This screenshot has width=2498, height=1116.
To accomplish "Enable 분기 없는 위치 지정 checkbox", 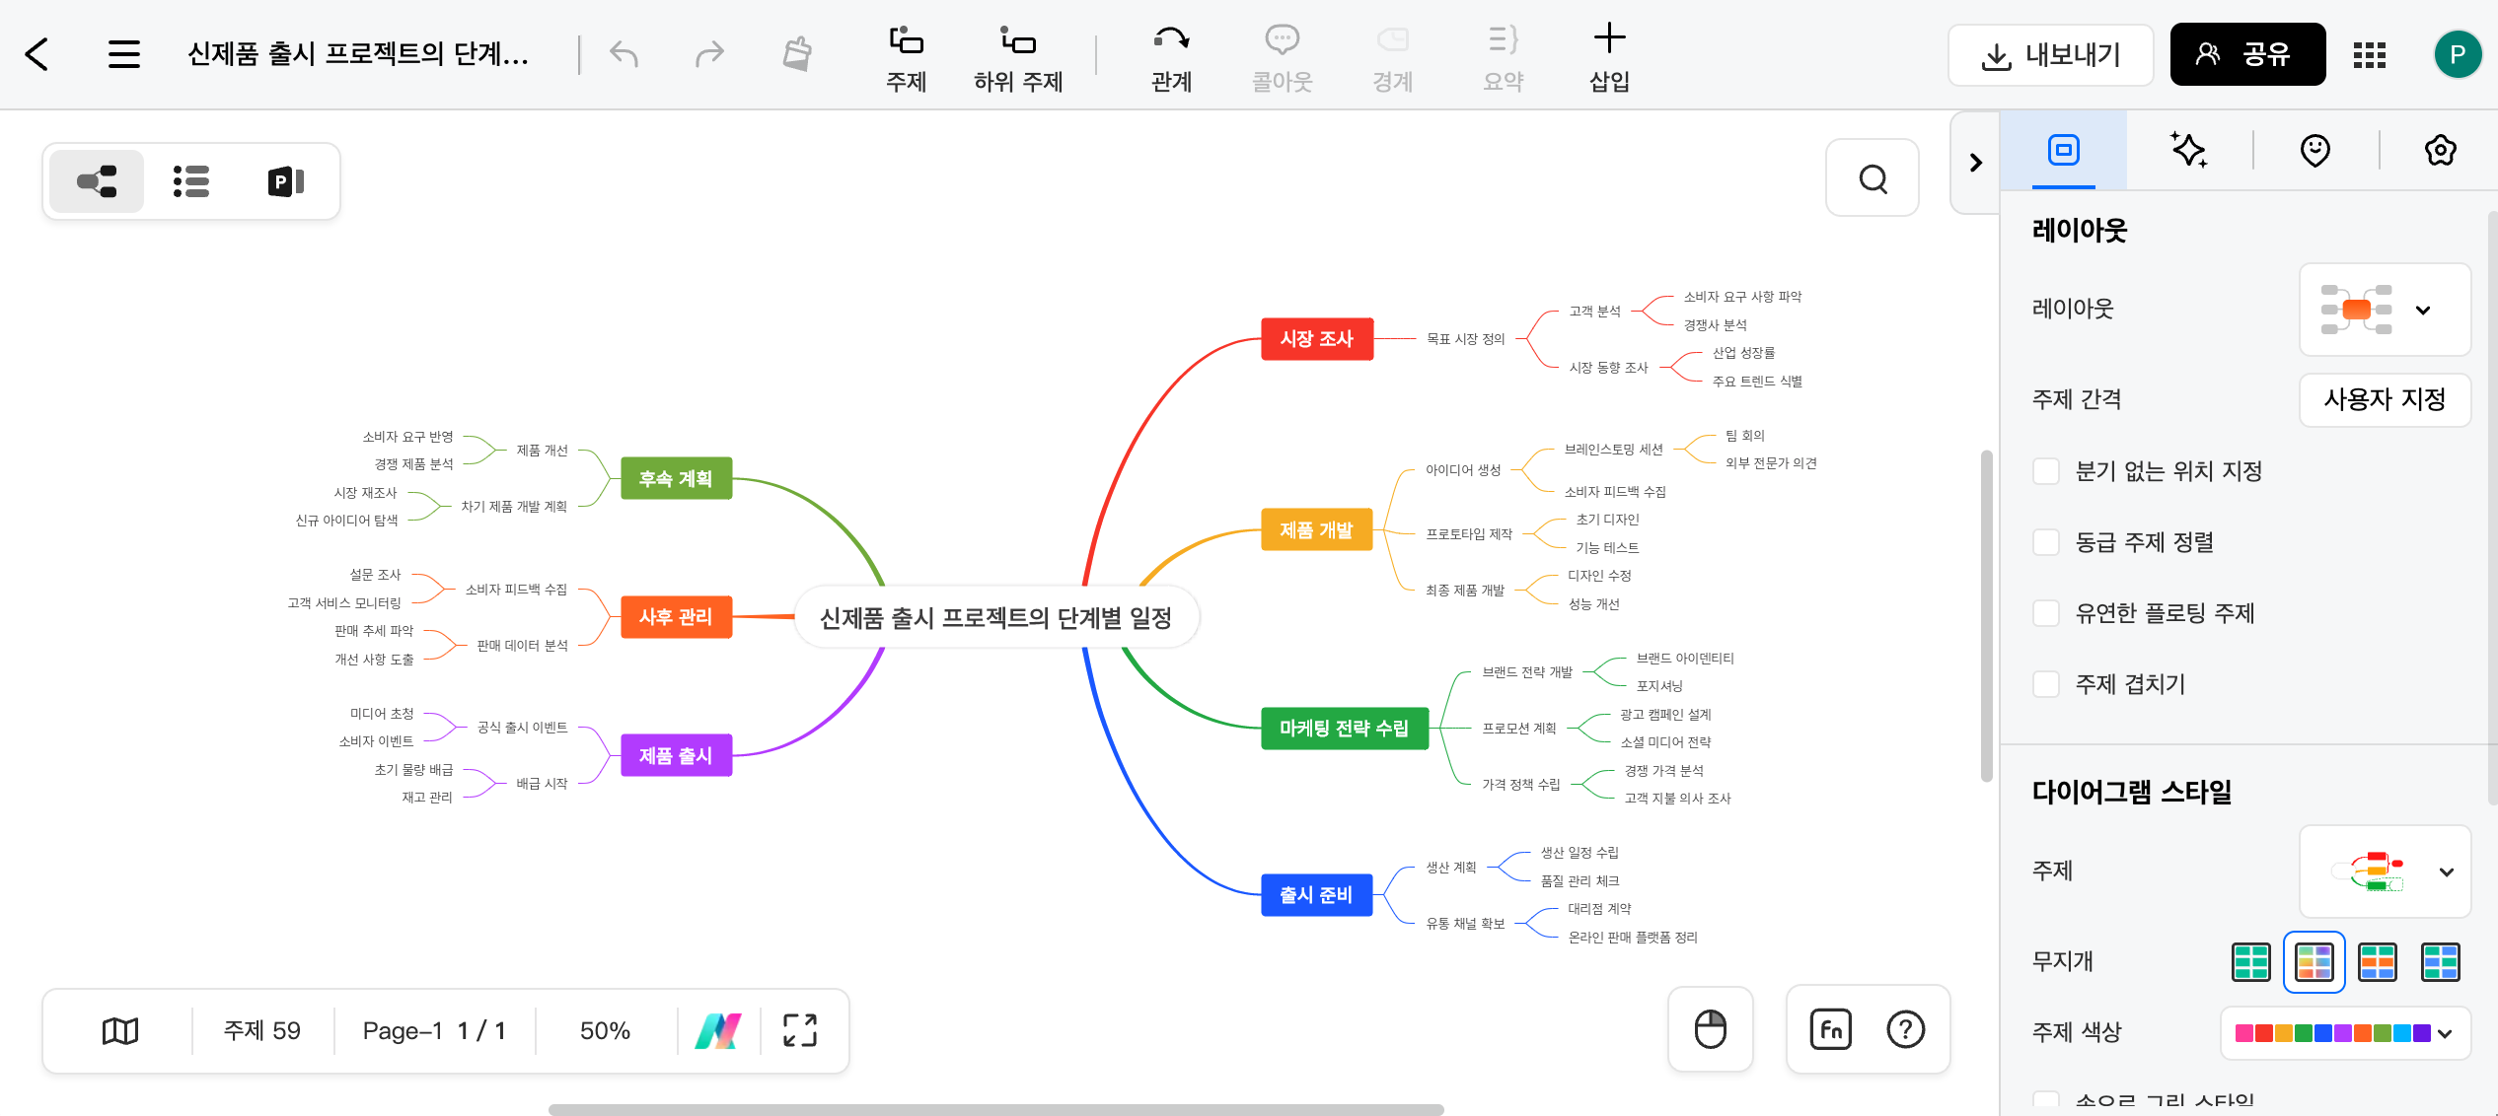I will pyautogui.click(x=2046, y=471).
